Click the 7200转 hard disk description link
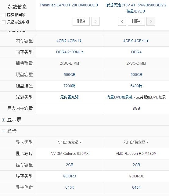 coord(70,86)
